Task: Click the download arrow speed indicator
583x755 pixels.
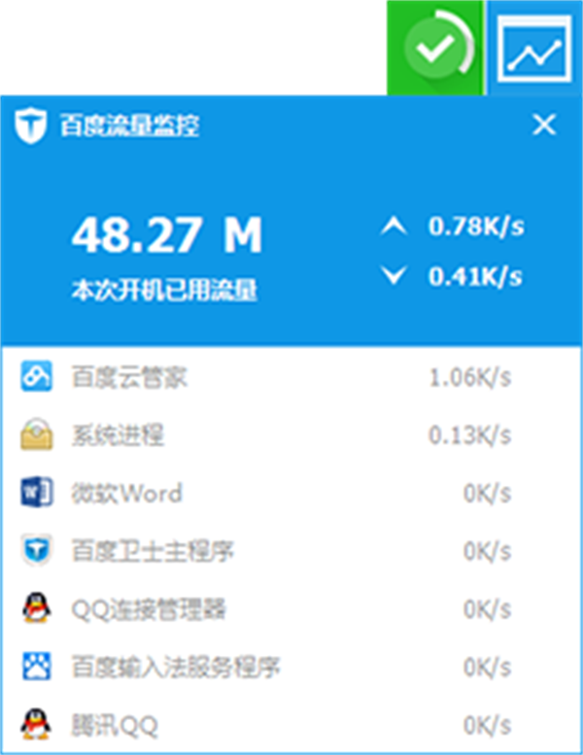Action: [x=394, y=276]
